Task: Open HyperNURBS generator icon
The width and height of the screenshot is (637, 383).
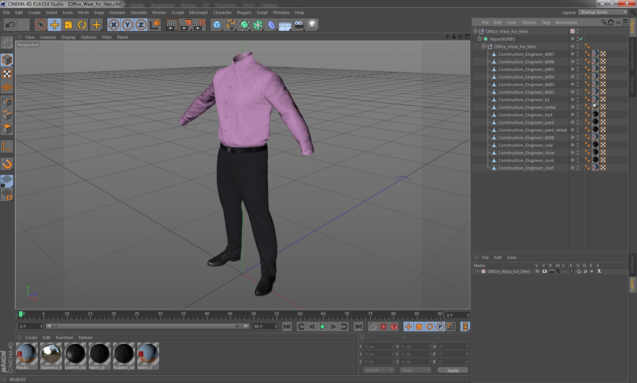Action: coord(244,25)
